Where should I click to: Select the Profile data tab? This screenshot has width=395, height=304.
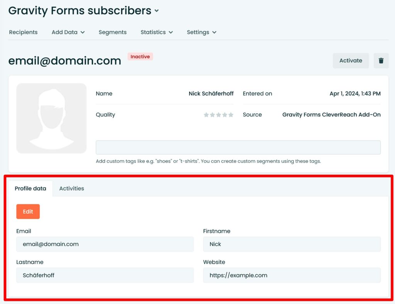click(x=30, y=188)
